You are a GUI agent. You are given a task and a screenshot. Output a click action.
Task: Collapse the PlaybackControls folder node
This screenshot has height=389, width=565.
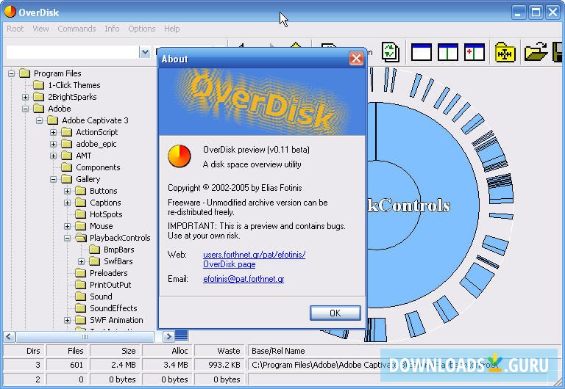point(68,238)
